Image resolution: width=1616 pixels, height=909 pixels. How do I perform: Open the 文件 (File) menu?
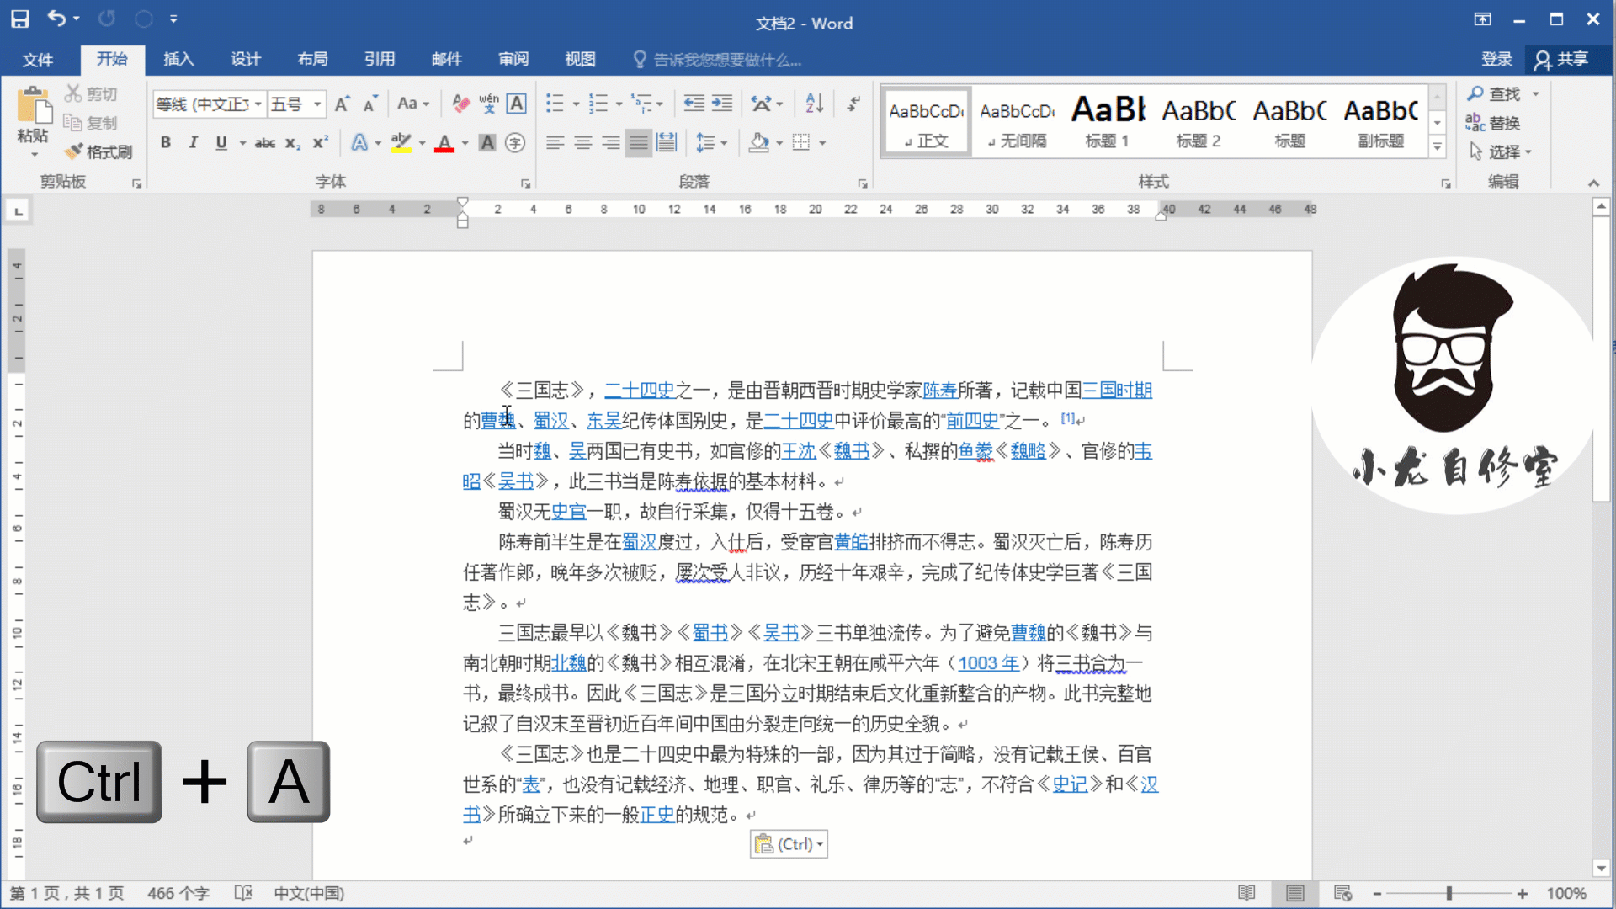[x=38, y=59]
